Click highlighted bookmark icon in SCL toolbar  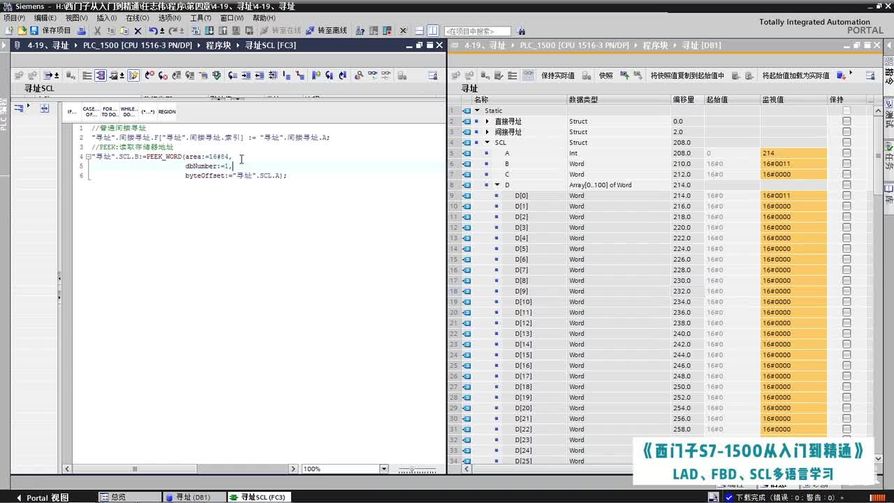click(133, 75)
